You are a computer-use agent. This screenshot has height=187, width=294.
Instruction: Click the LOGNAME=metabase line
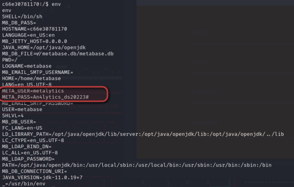(27, 66)
